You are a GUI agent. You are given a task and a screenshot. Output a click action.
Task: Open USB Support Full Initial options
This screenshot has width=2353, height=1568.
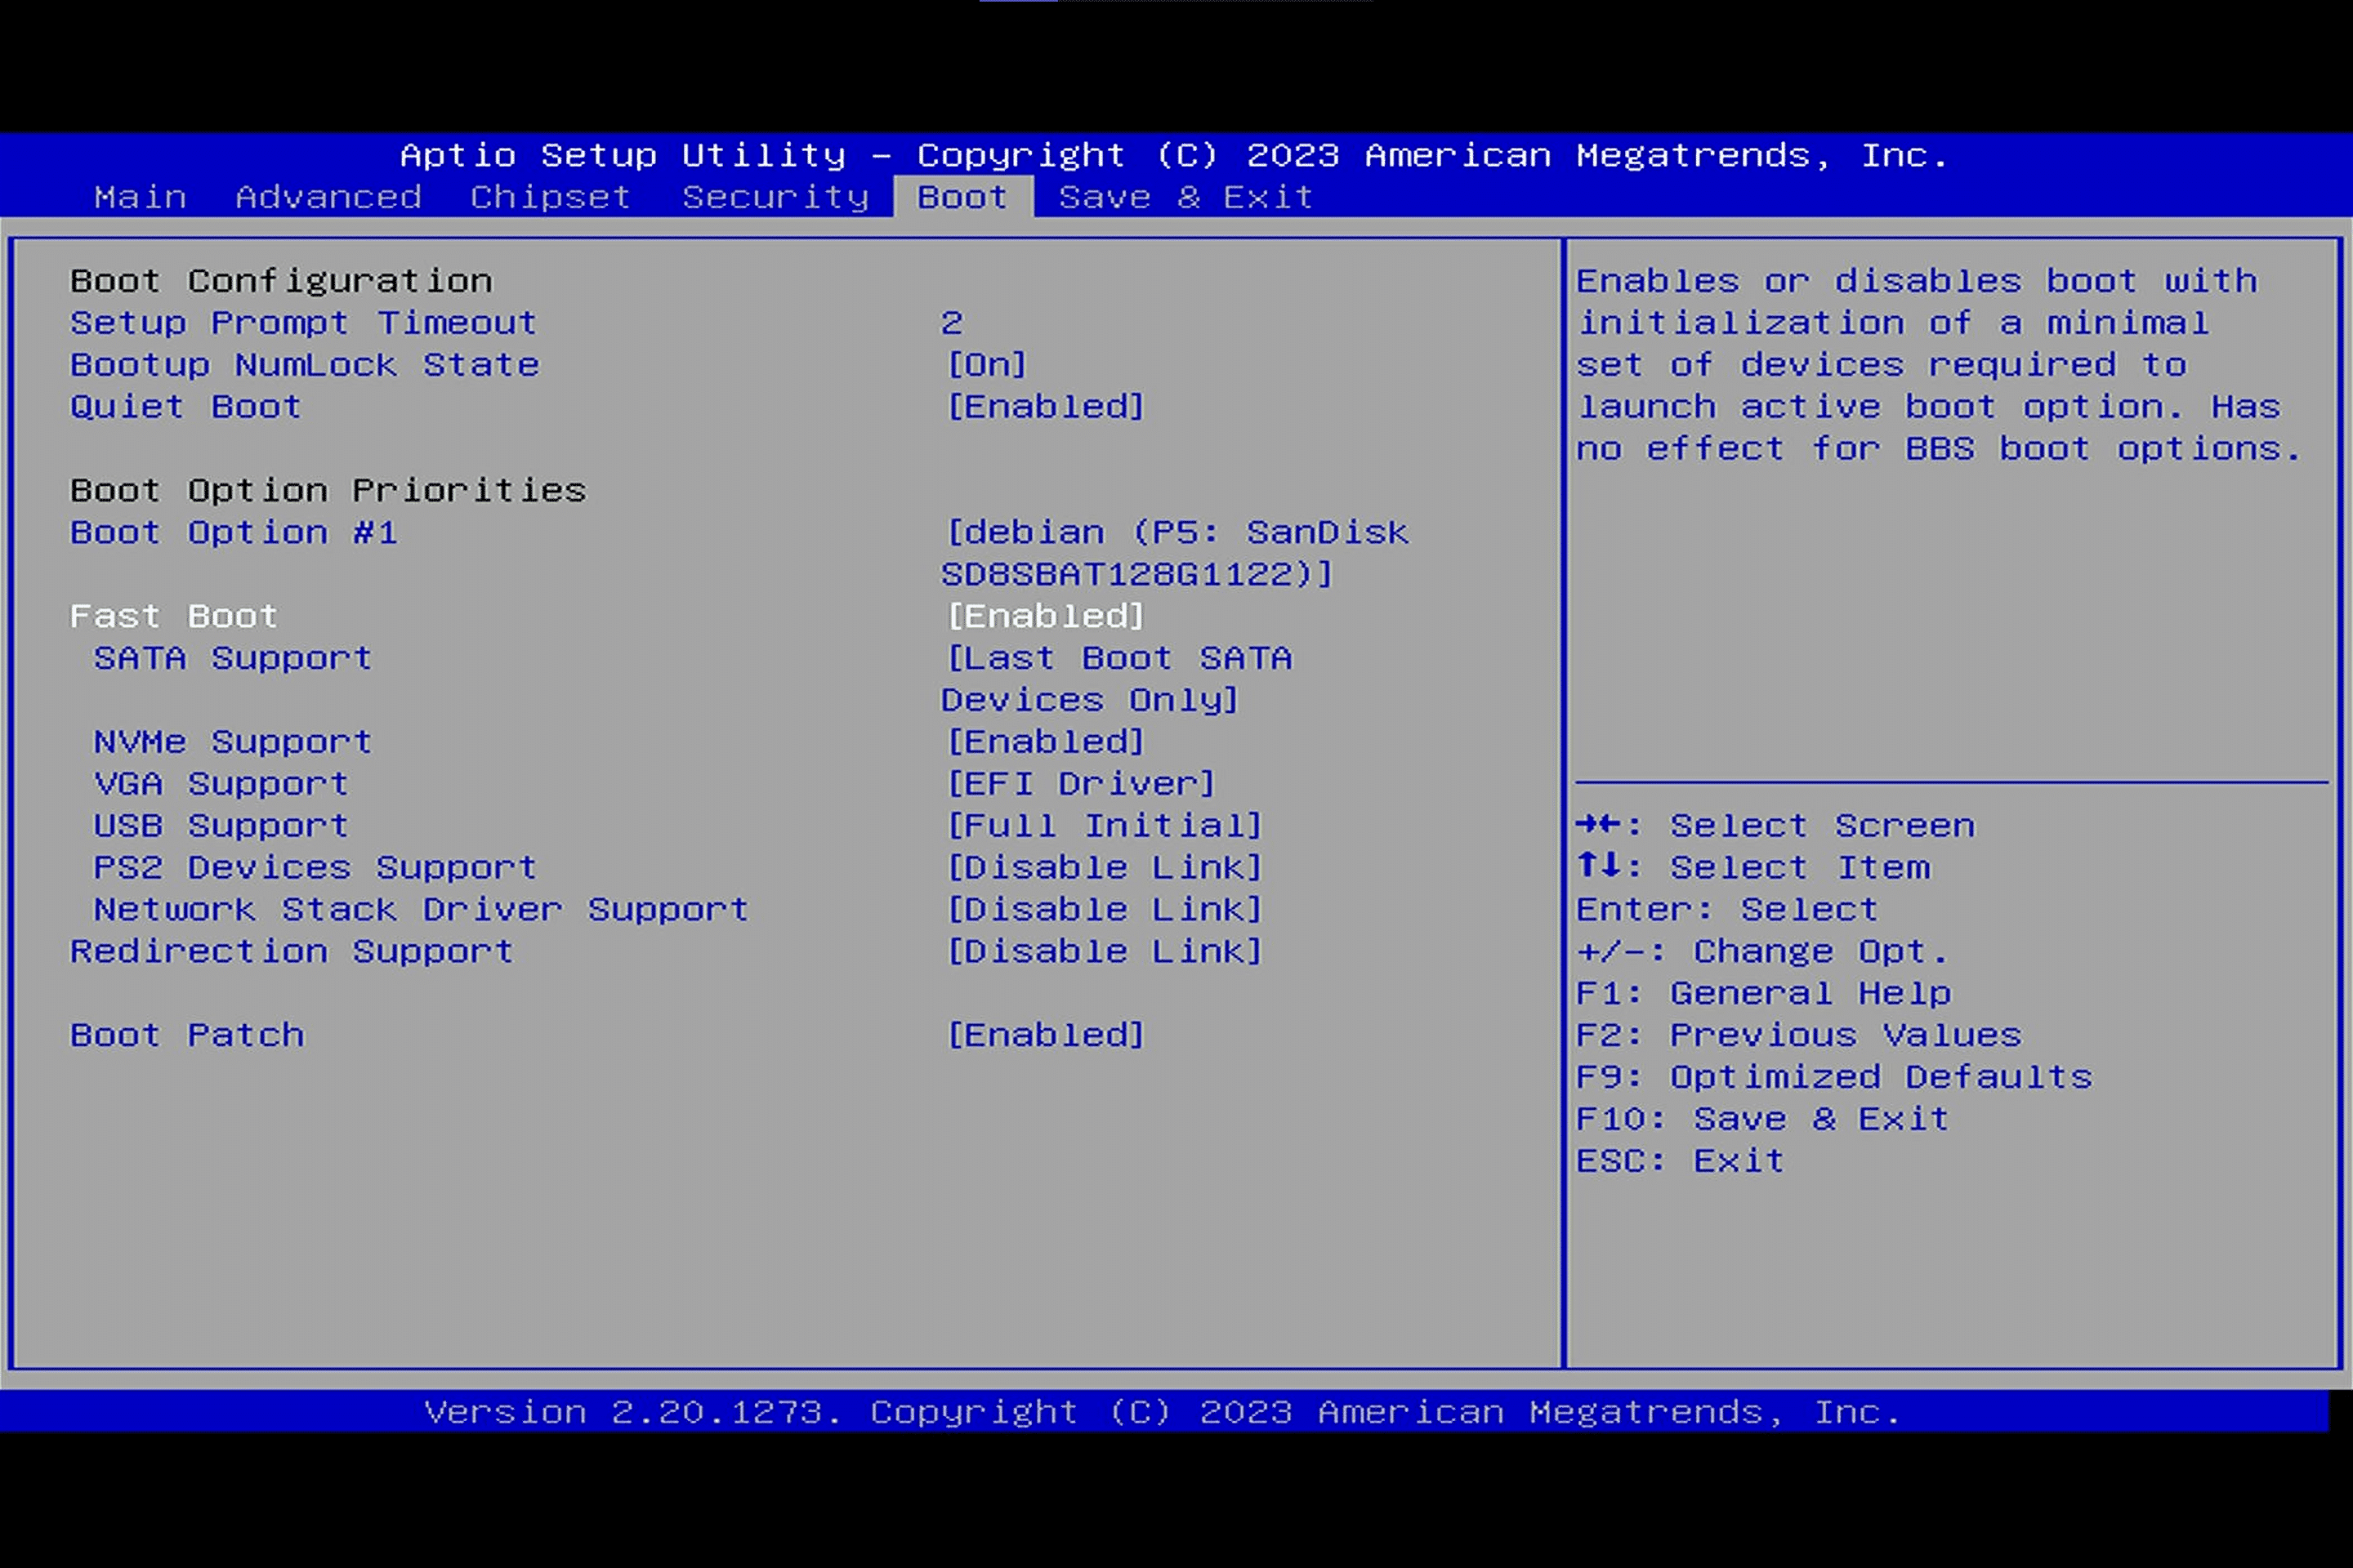coord(1105,826)
